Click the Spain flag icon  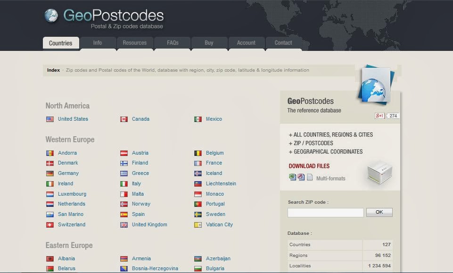[x=124, y=215]
